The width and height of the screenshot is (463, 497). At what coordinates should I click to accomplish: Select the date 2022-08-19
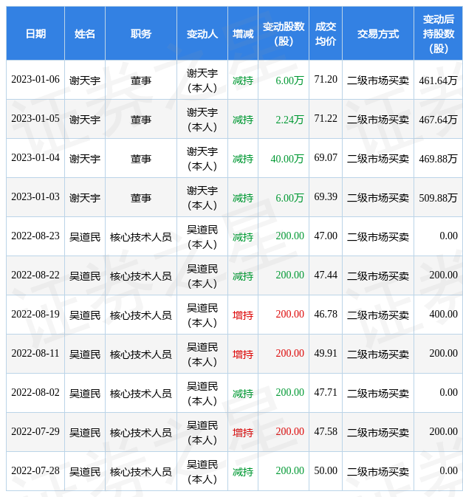[x=35, y=314]
